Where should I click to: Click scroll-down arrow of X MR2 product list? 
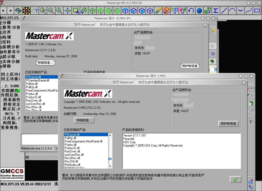[110, 166]
